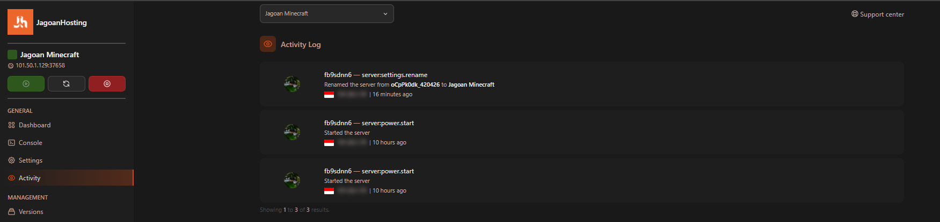Click the server IP address 101.50.1.129:37658
Viewport: 940px width, 222px height.
[40, 65]
